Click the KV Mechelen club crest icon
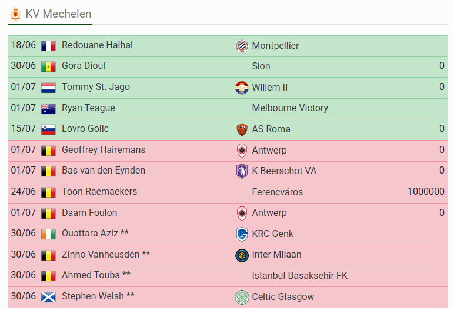The width and height of the screenshot is (454, 310). pyautogui.click(x=15, y=14)
